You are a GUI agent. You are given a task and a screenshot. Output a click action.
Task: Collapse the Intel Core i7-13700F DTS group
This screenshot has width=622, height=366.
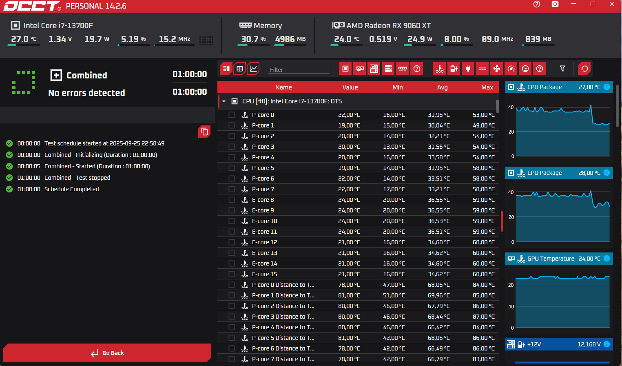[223, 101]
